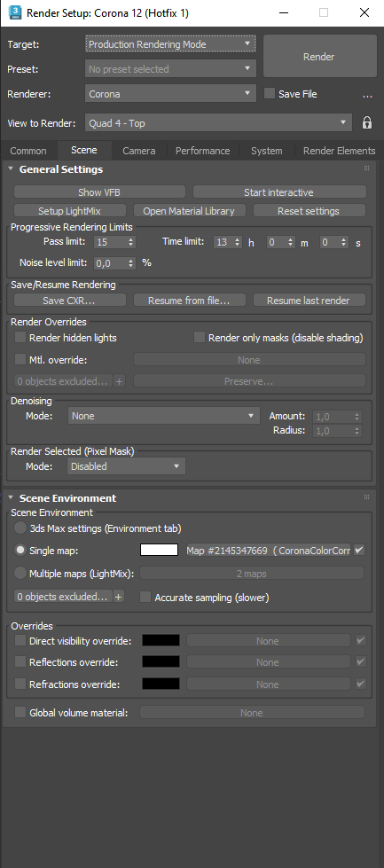Enable the Save File checkbox
384x868 pixels.
pyautogui.click(x=270, y=94)
